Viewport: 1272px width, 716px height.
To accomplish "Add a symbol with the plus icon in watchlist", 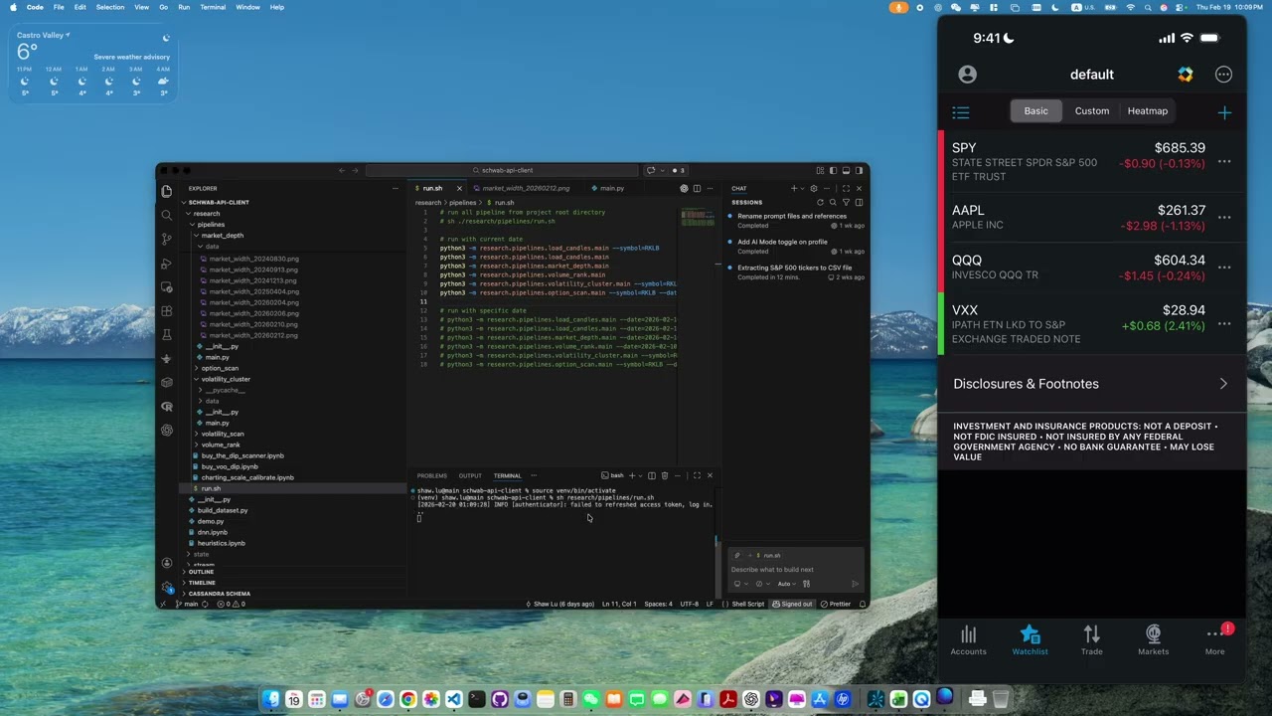I will (1224, 113).
